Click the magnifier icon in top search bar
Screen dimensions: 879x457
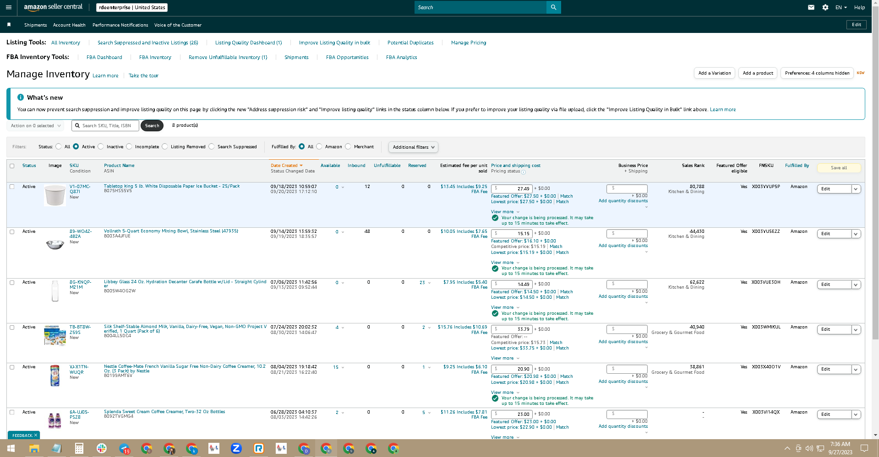[553, 7]
